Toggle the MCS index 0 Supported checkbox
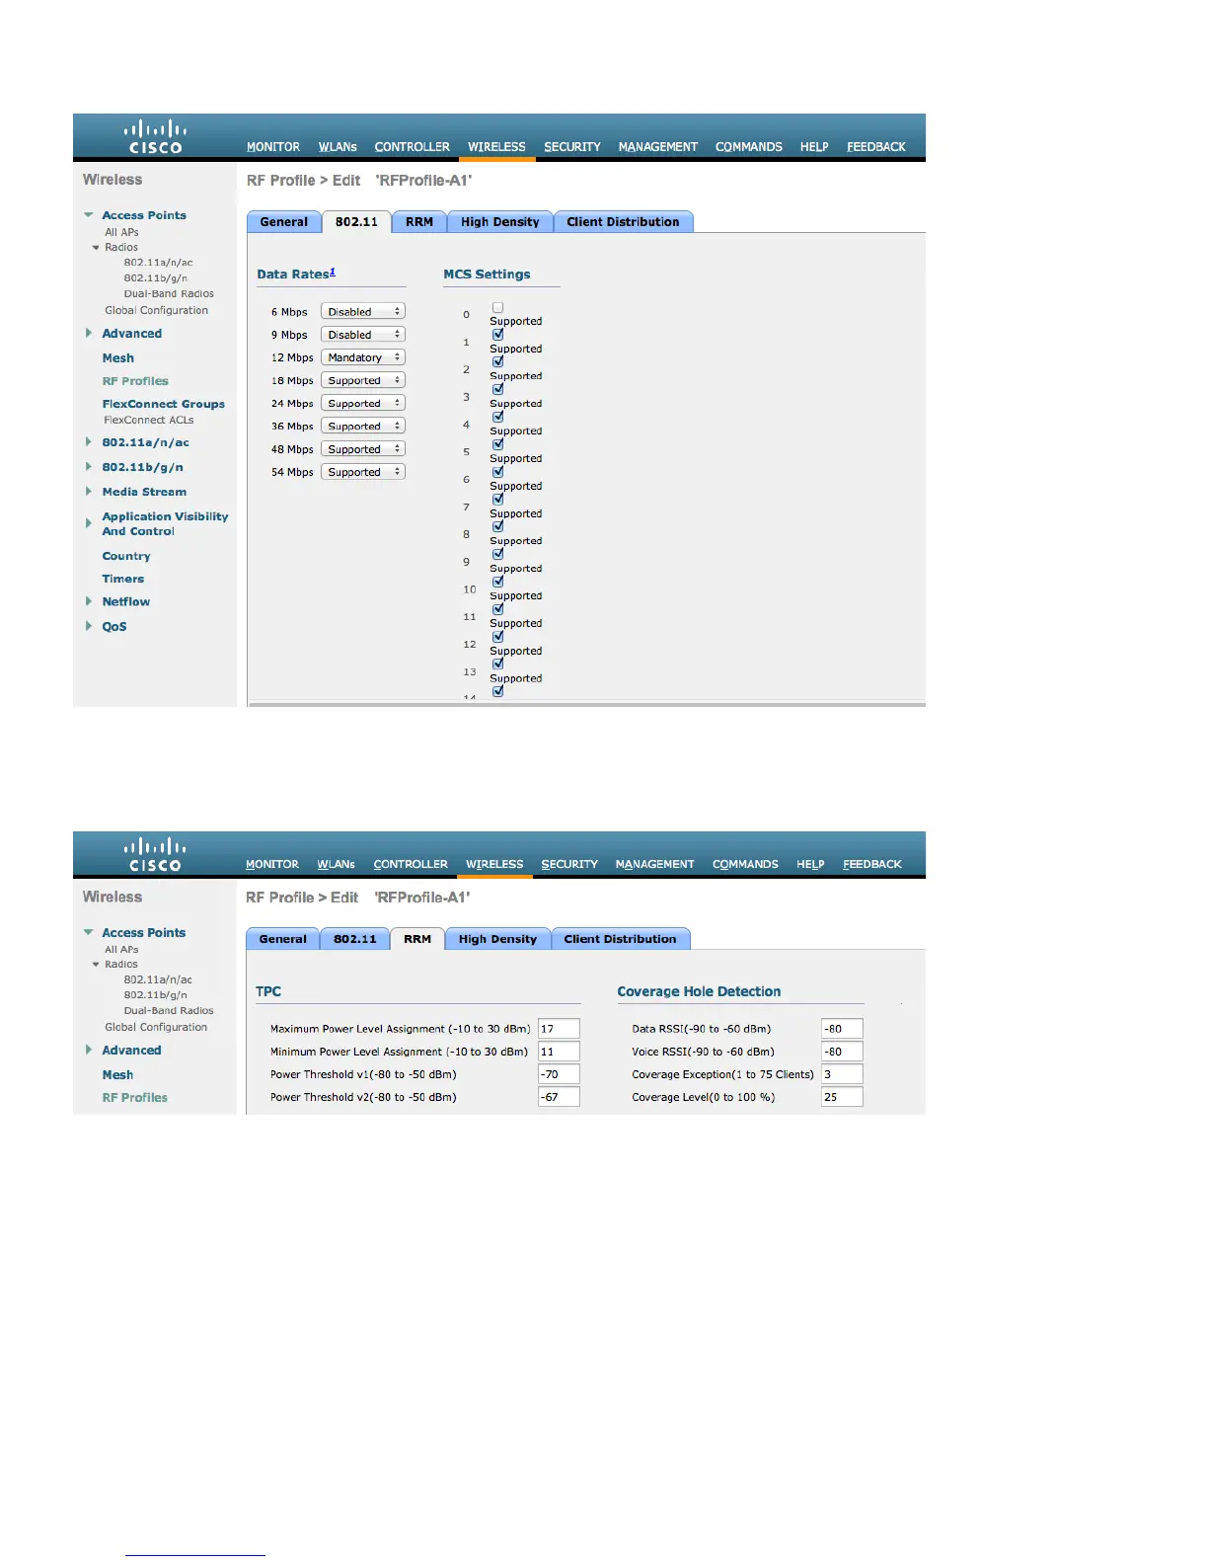Viewport: 1208px width, 1564px height. [498, 308]
